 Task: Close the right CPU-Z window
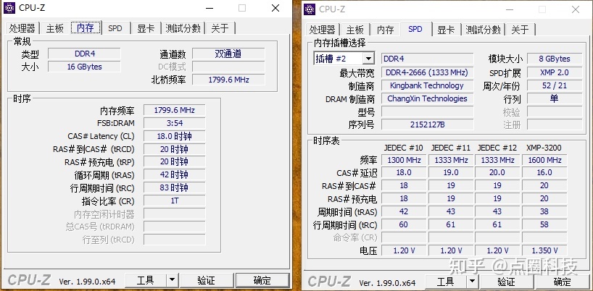tap(576, 9)
